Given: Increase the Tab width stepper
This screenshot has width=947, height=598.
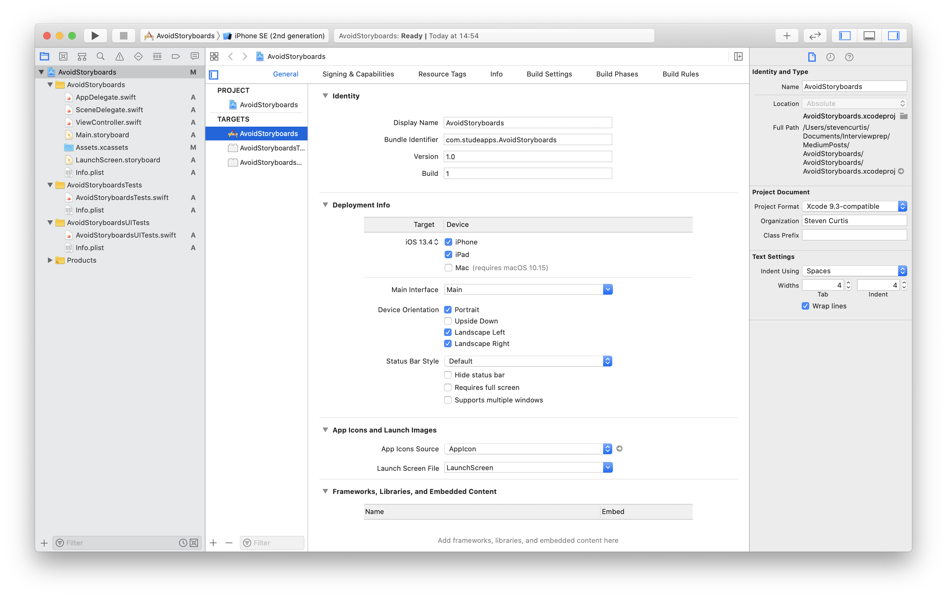Looking at the screenshot, I should click(x=848, y=283).
